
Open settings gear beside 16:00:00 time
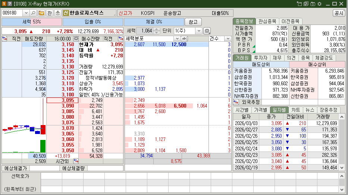(76, 38)
